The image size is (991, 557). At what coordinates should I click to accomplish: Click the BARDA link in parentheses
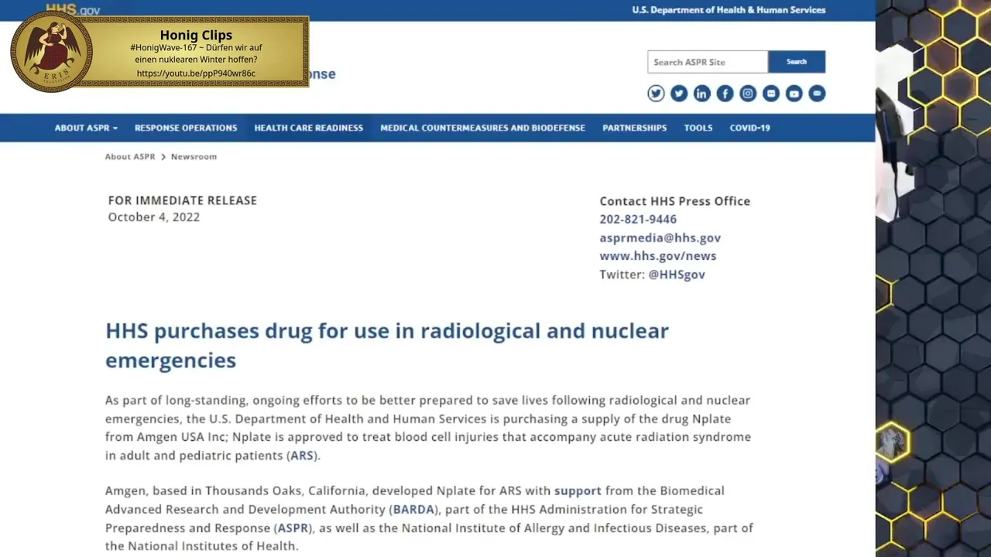[x=413, y=510]
